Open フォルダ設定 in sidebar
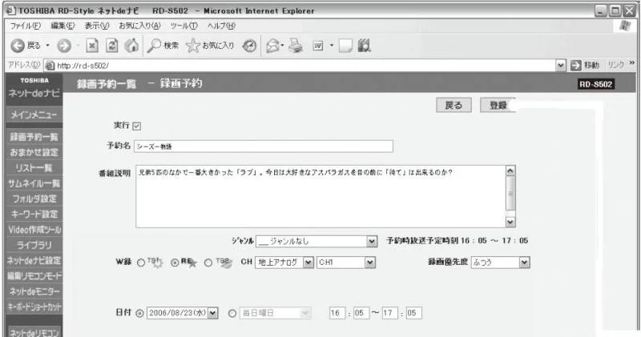The height and width of the screenshot is (337, 641). click(x=34, y=199)
